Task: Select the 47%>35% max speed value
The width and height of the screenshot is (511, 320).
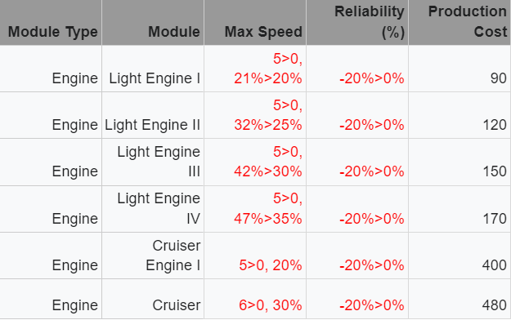Action: (x=268, y=219)
